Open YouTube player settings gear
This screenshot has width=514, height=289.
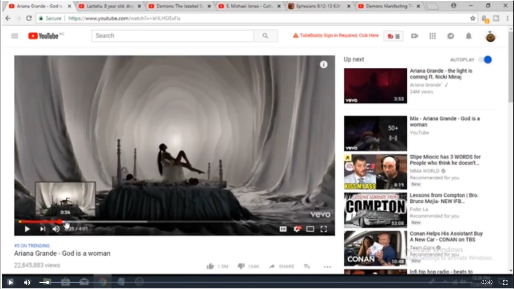297,229
